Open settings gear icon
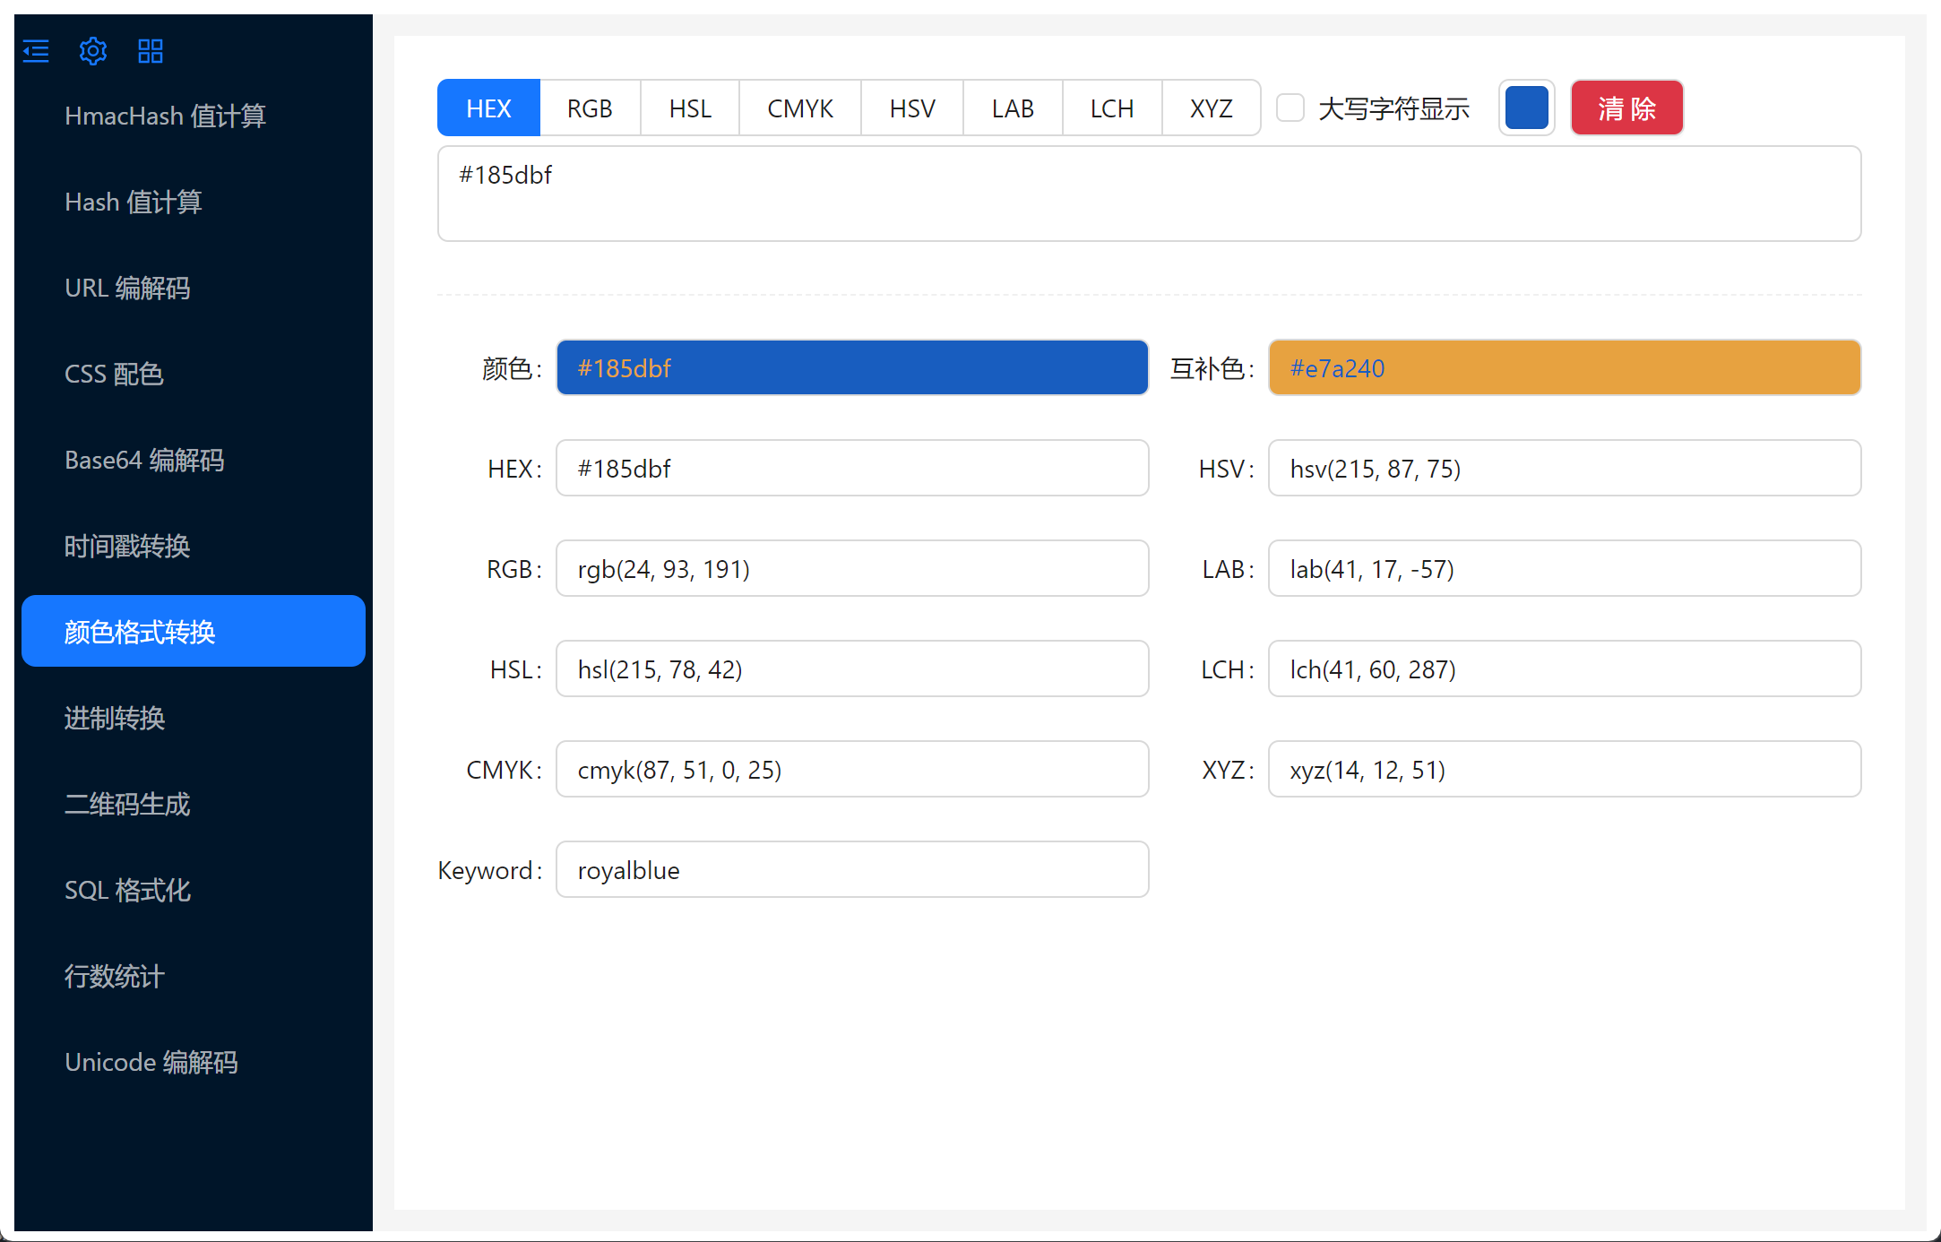The height and width of the screenshot is (1242, 1941). click(x=93, y=51)
